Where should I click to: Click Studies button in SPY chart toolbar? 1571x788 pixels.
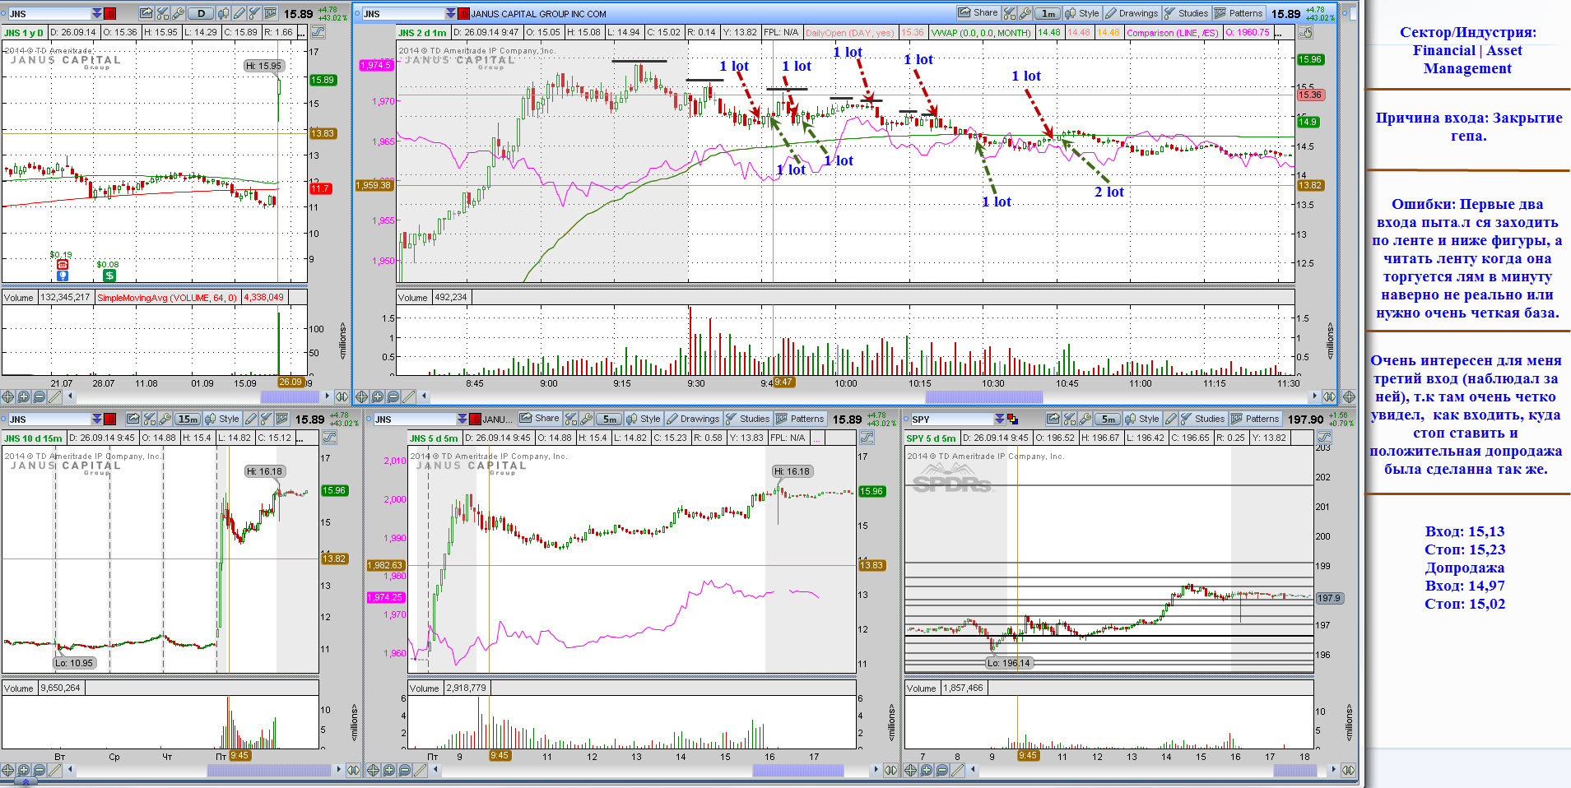click(1203, 419)
